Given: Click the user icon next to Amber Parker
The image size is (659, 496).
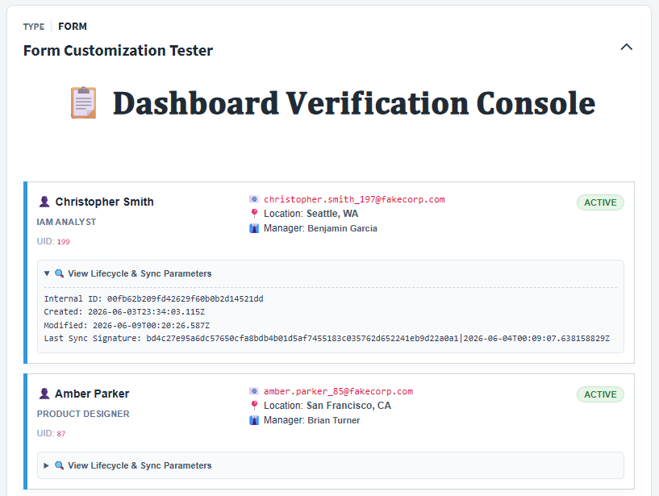Looking at the screenshot, I should click(x=44, y=394).
